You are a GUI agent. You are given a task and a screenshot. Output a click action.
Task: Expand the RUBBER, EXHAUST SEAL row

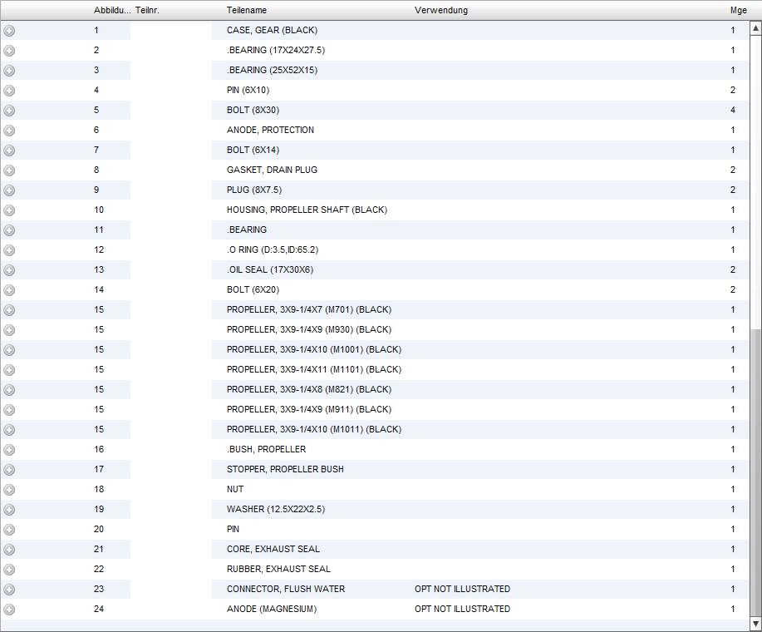point(9,570)
